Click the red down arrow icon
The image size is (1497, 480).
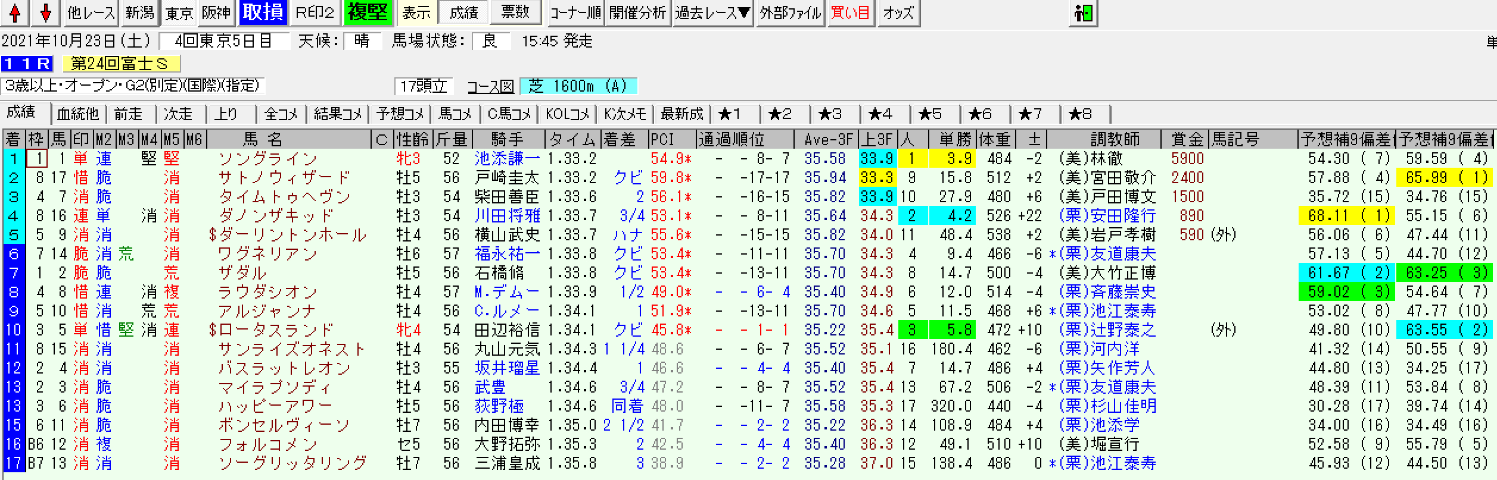click(46, 12)
